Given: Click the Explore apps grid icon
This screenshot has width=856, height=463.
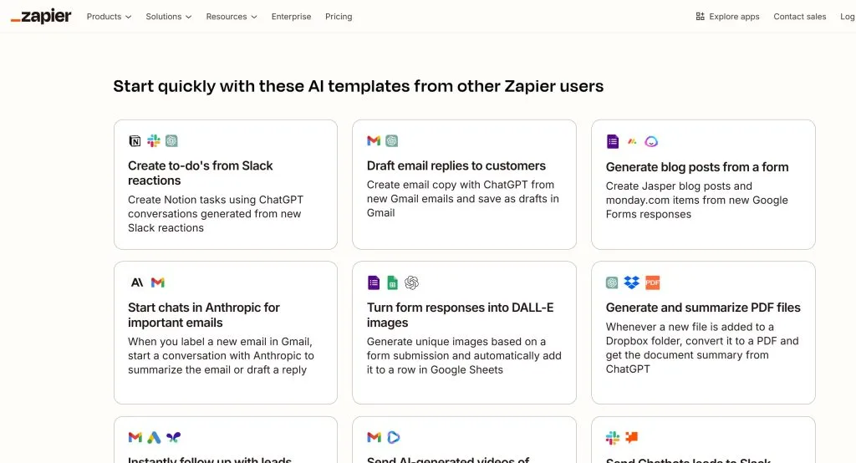Looking at the screenshot, I should [700, 17].
